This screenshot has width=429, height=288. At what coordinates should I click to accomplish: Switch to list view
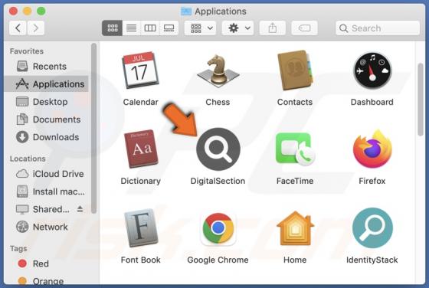pos(131,28)
